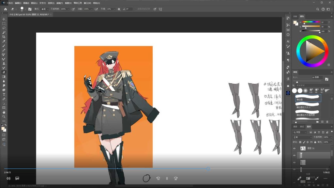Select the active Eraser tool in toolbox
The height and width of the screenshot is (188, 334).
4,72
